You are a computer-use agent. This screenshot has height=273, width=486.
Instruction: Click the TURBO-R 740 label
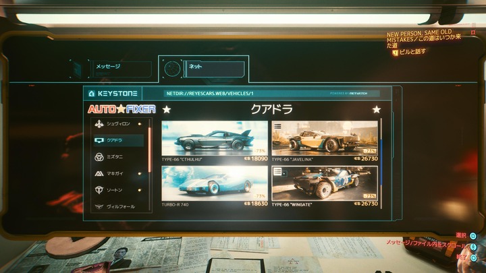tap(175, 205)
